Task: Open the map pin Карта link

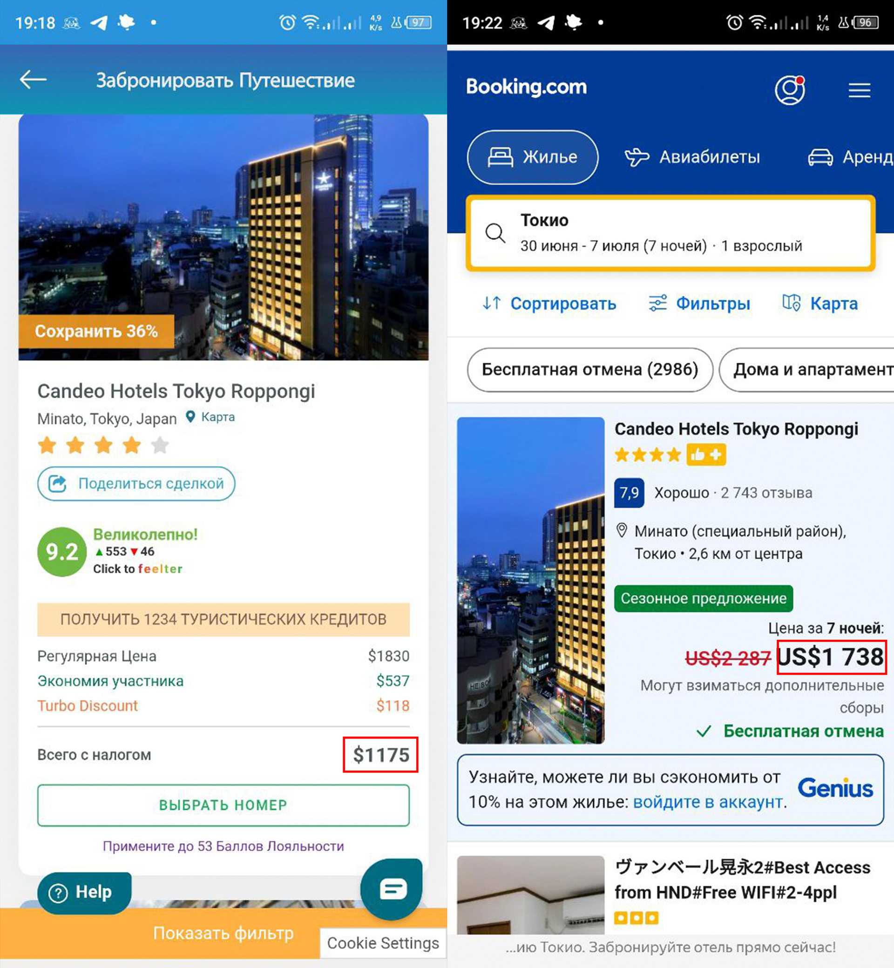Action: click(x=210, y=417)
